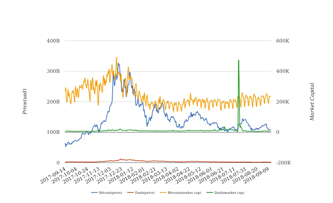This screenshot has width=333, height=203.
Task: Click the 2017-09-14 date label
Action: tap(53, 175)
